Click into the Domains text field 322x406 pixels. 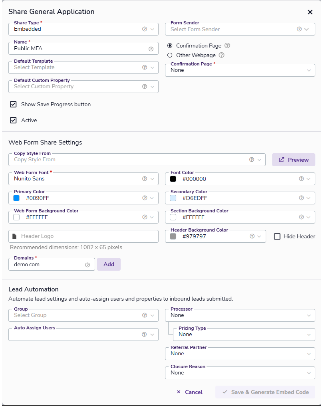(46, 265)
